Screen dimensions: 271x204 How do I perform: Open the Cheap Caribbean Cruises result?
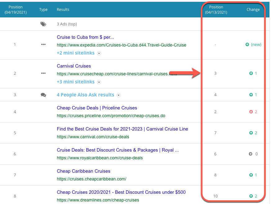[x=84, y=171]
